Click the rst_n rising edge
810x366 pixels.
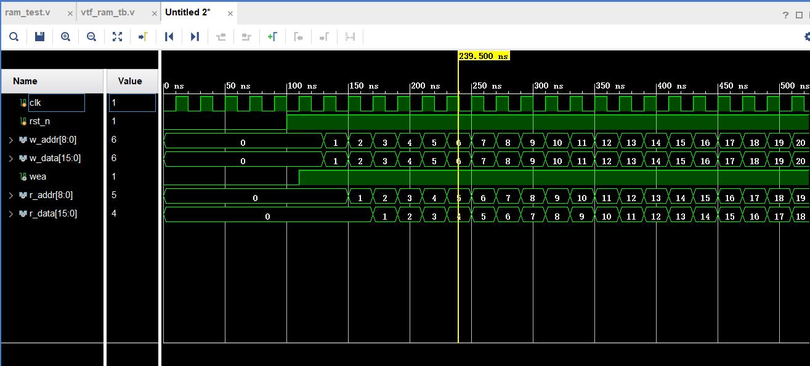(287, 121)
